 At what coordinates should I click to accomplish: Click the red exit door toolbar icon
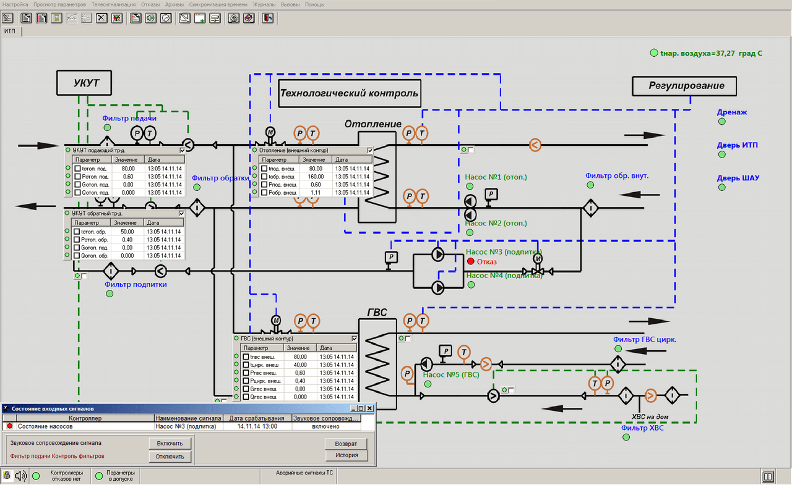pos(267,18)
